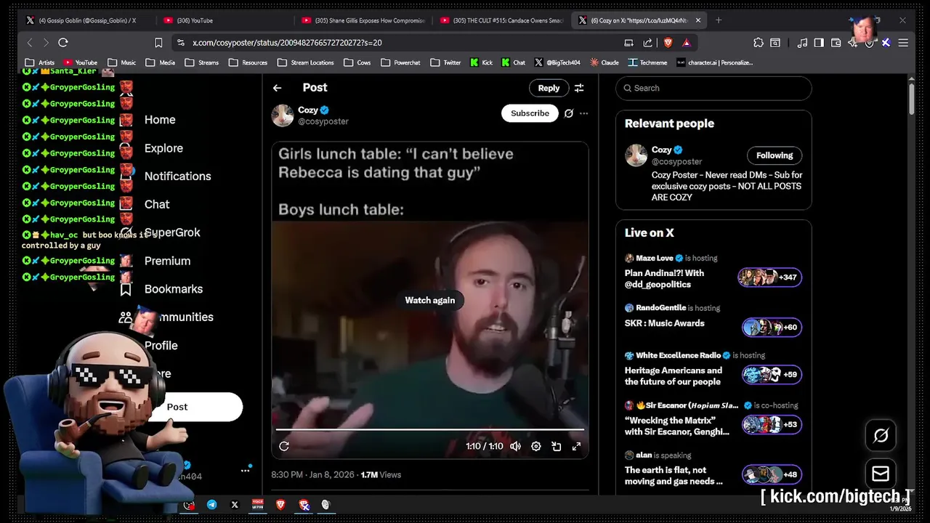Open the reply filter settings icon beside Reply
930x523 pixels.
[579, 88]
